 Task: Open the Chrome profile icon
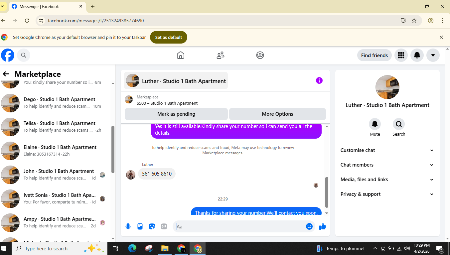[x=431, y=21]
